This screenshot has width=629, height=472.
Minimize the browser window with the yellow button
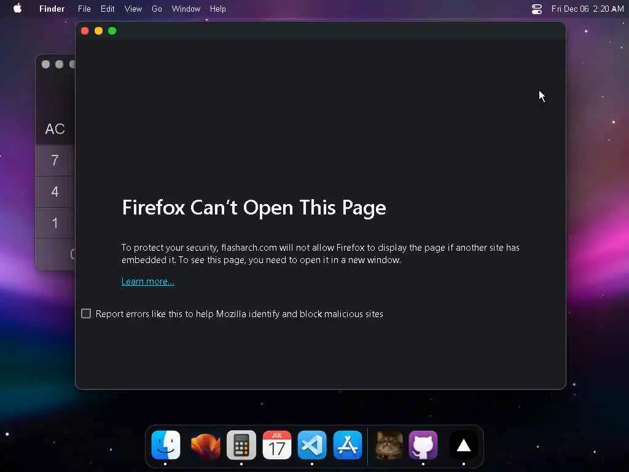(98, 31)
